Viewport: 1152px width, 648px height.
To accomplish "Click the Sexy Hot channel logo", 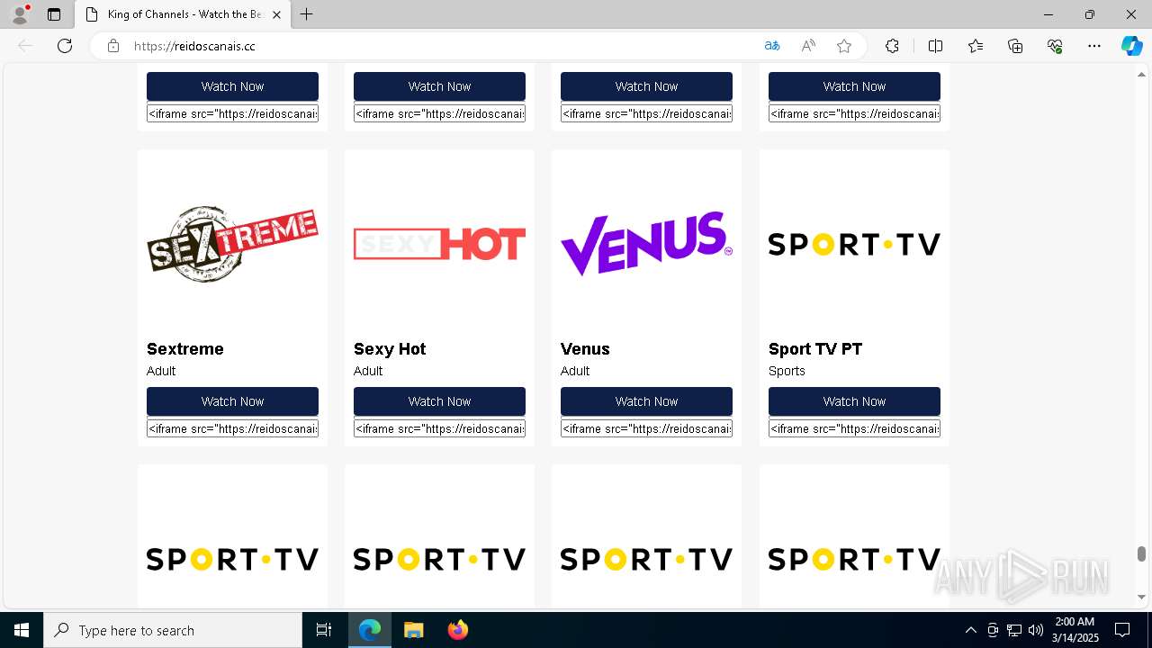I will click(439, 244).
